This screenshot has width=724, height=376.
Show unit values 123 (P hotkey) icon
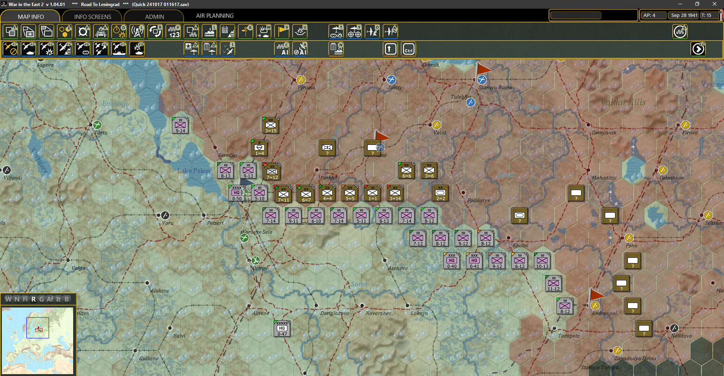173,32
